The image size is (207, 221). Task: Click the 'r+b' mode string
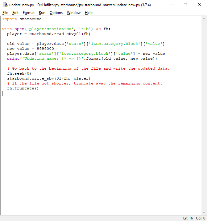coord(85,29)
